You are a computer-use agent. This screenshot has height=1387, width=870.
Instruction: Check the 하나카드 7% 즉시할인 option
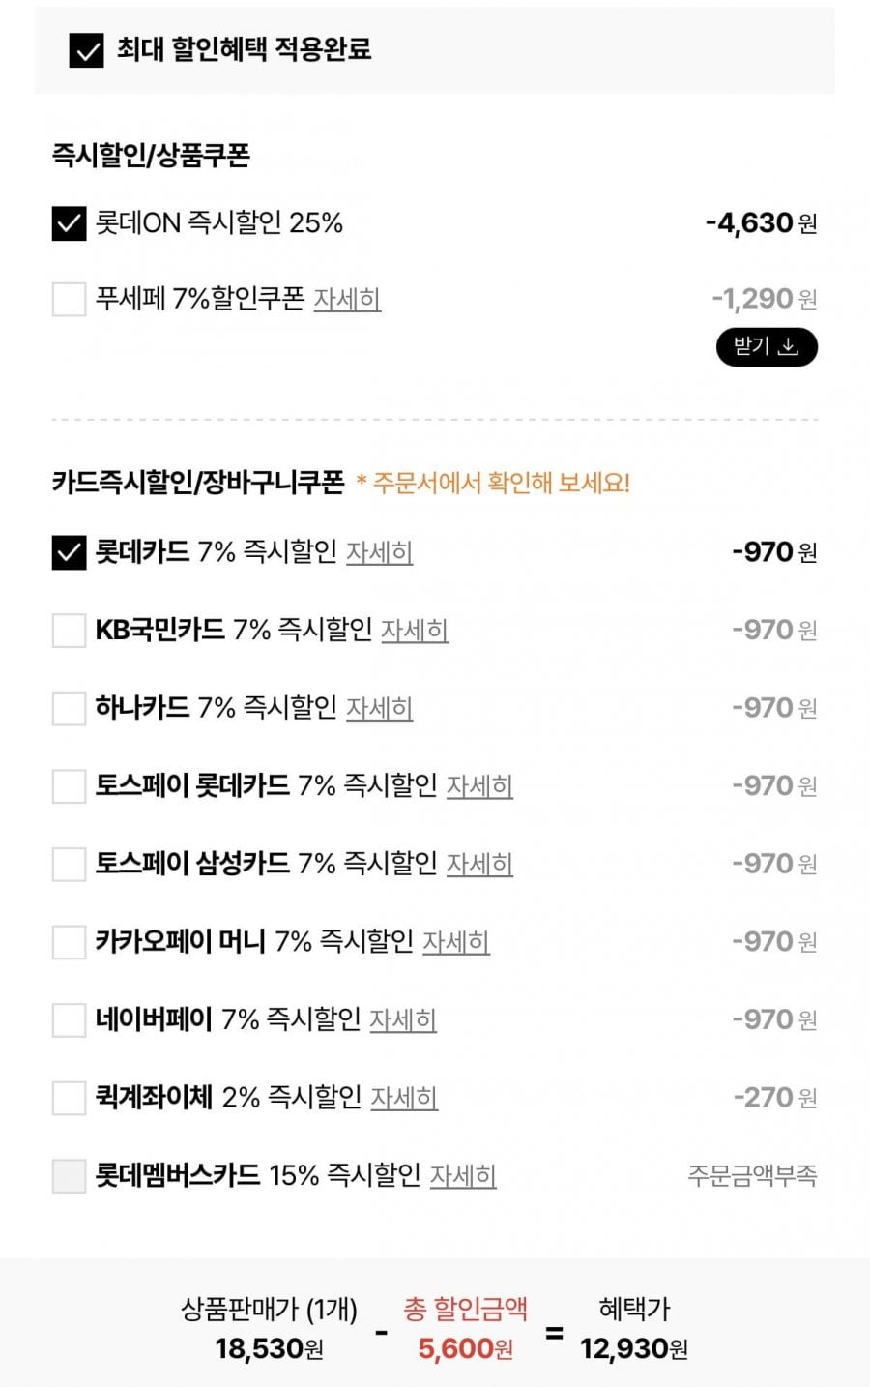(x=69, y=708)
